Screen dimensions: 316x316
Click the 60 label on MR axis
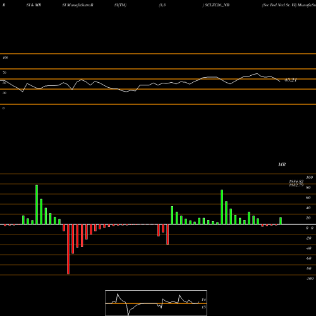308,198
